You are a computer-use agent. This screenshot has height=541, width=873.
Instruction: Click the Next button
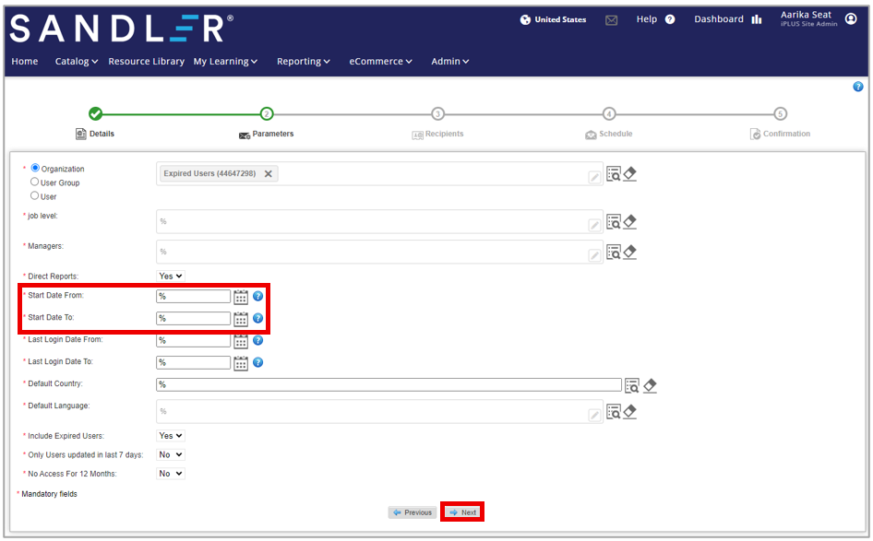tap(462, 512)
